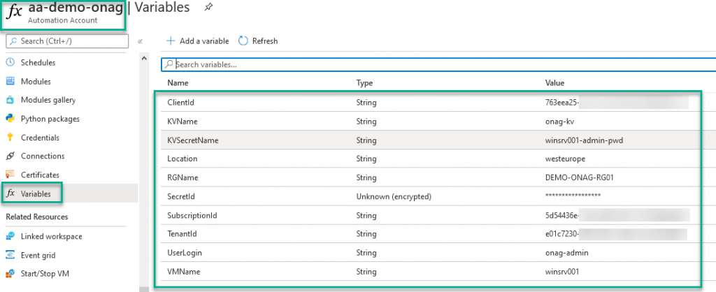The width and height of the screenshot is (716, 292).
Task: Click the Event grid icon
Action: tap(10, 255)
